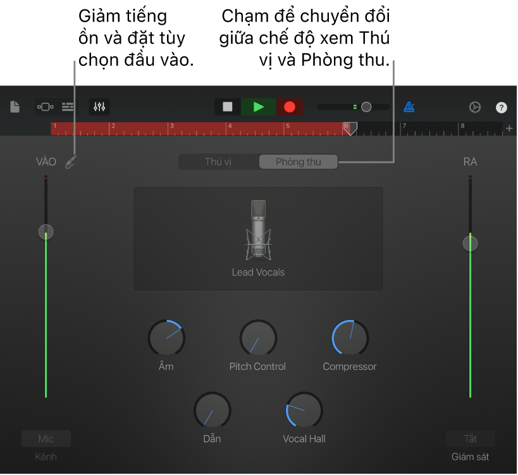The height and width of the screenshot is (475, 518).
Task: Toggle the blue metronome icon
Action: click(x=409, y=107)
